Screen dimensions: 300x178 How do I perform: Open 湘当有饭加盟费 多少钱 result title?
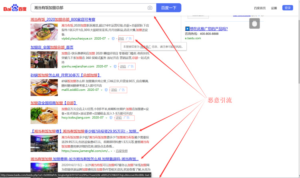click(84, 131)
